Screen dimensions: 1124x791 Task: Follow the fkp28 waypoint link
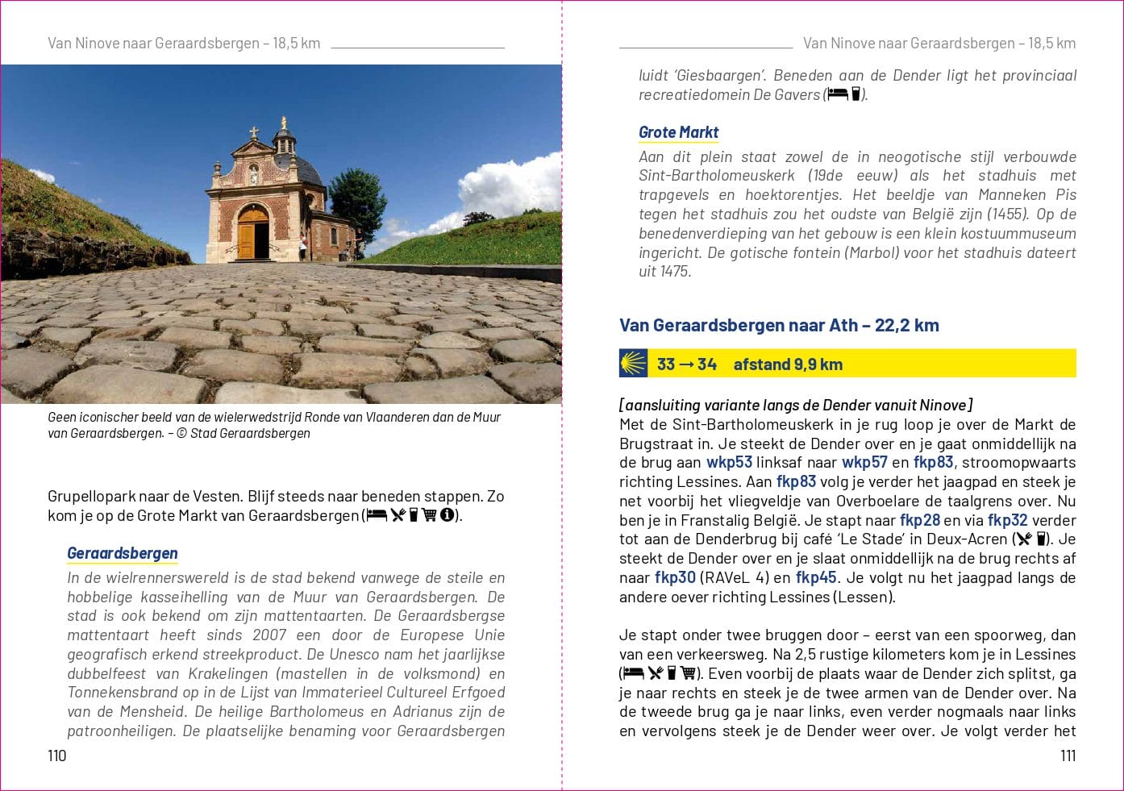[919, 520]
